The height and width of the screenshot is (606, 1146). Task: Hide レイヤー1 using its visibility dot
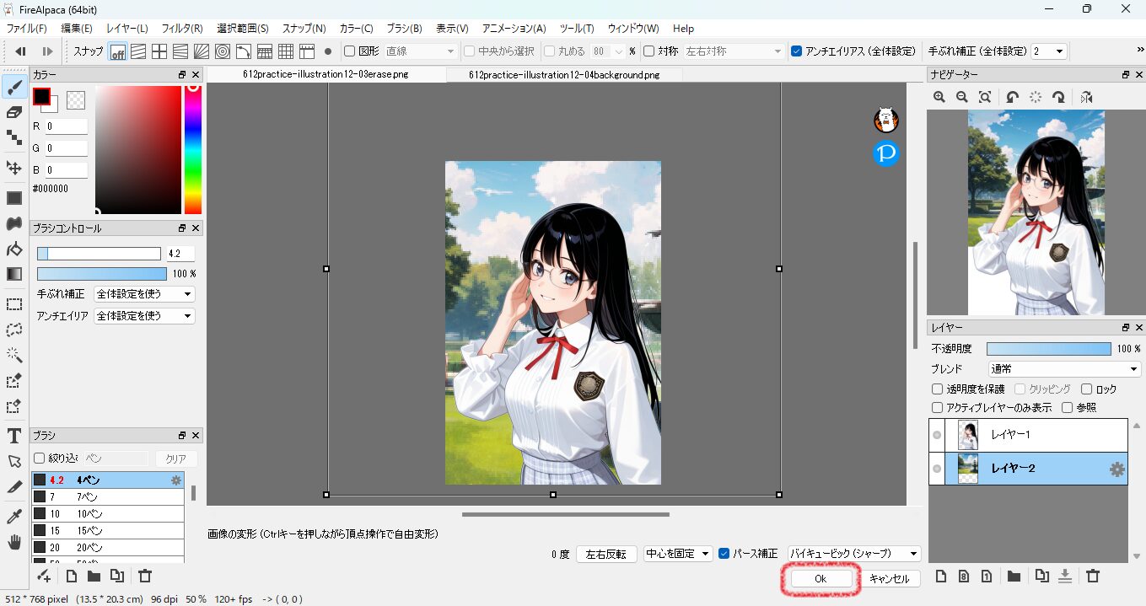point(936,435)
